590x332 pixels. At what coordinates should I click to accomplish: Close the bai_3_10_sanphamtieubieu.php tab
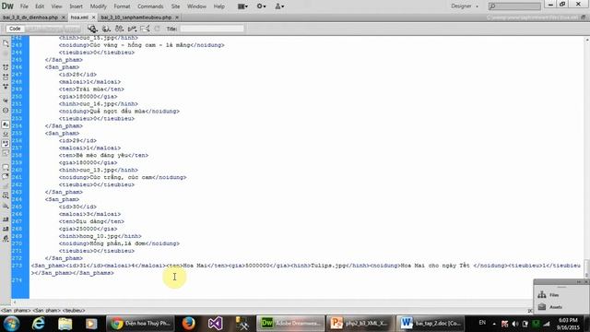(177, 18)
